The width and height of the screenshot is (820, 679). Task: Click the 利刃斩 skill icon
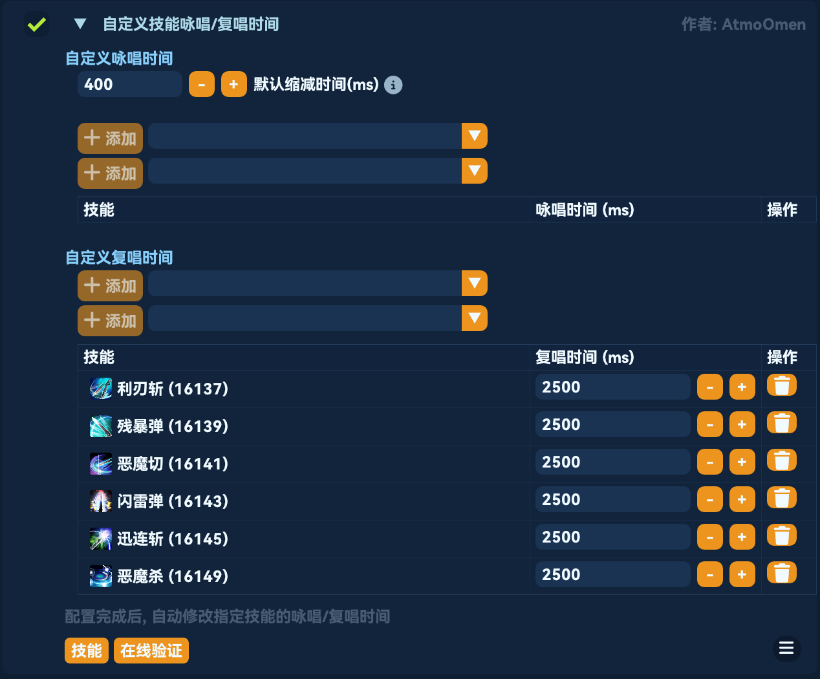tap(101, 388)
